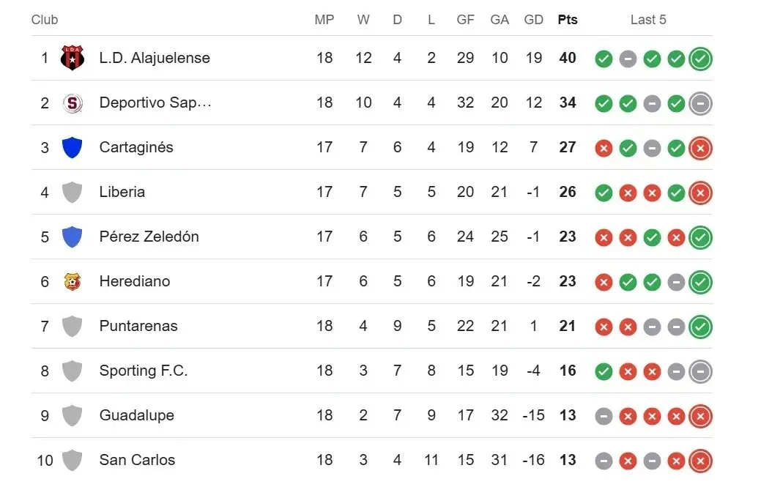Click the L.D. Alajuelense club crest
The image size is (761, 498).
(72, 58)
